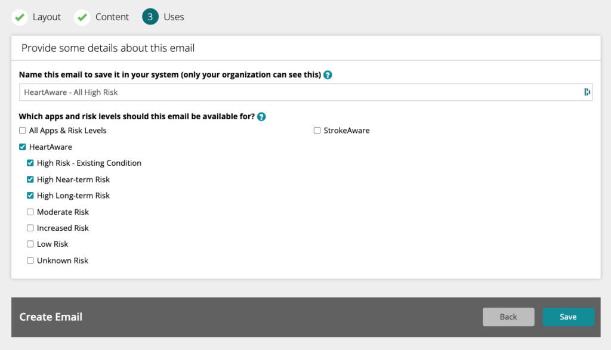Click the 'Provide some details about this email' heading
611x350 pixels.
(x=108, y=48)
